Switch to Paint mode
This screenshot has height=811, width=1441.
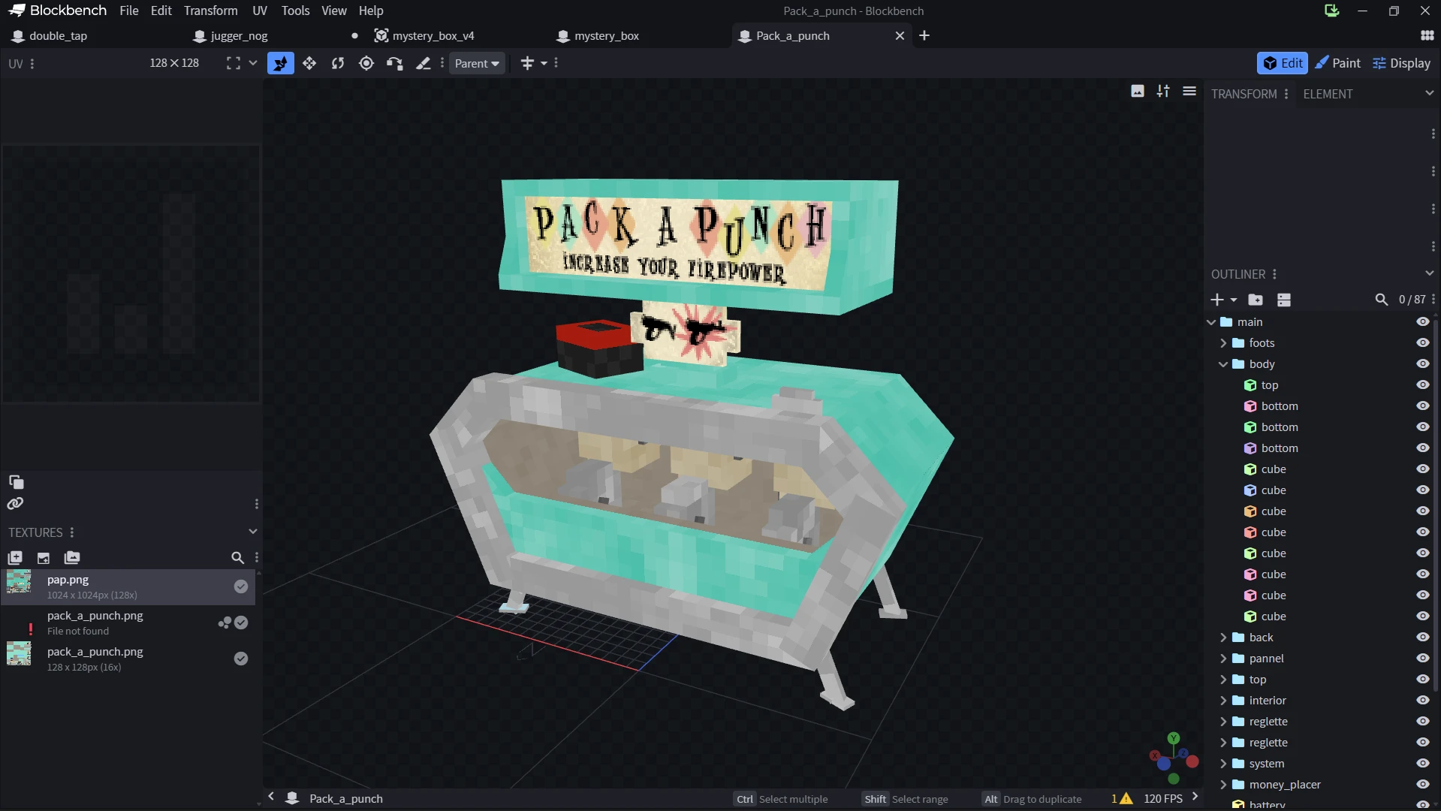click(x=1337, y=63)
